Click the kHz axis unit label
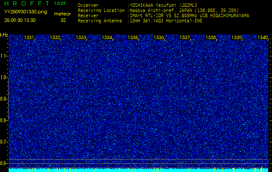Screen dimensions: 272x172 point(4,35)
